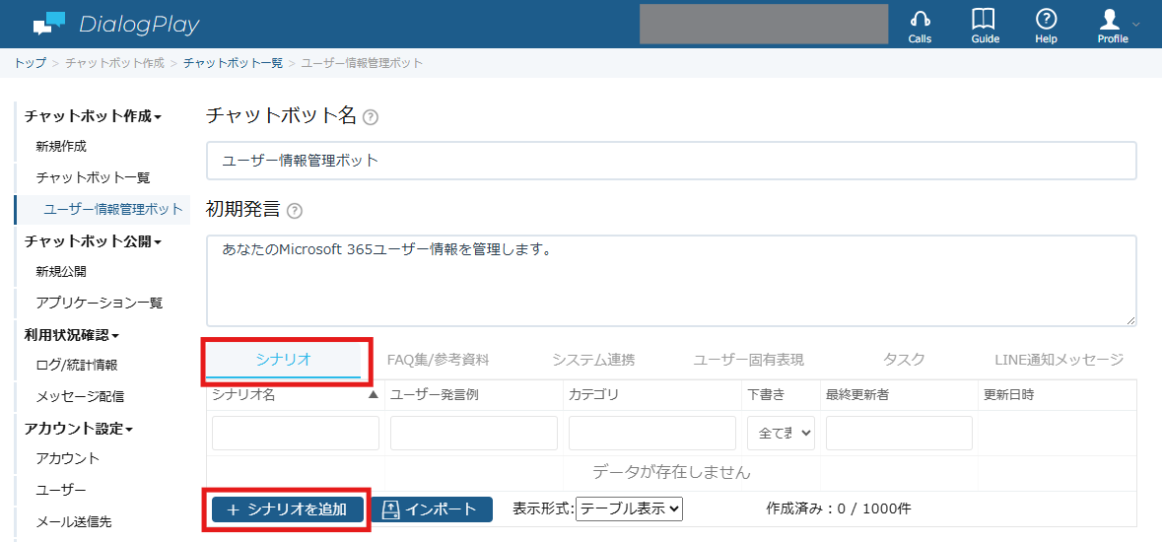1162x542 pixels.
Task: Open the 下書き filter dropdown
Action: 782,433
